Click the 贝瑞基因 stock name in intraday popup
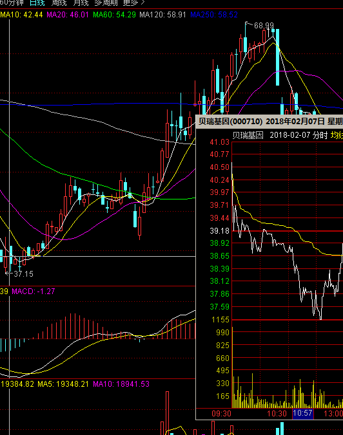 248,135
